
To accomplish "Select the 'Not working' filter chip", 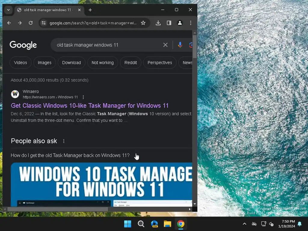I will 103,63.
